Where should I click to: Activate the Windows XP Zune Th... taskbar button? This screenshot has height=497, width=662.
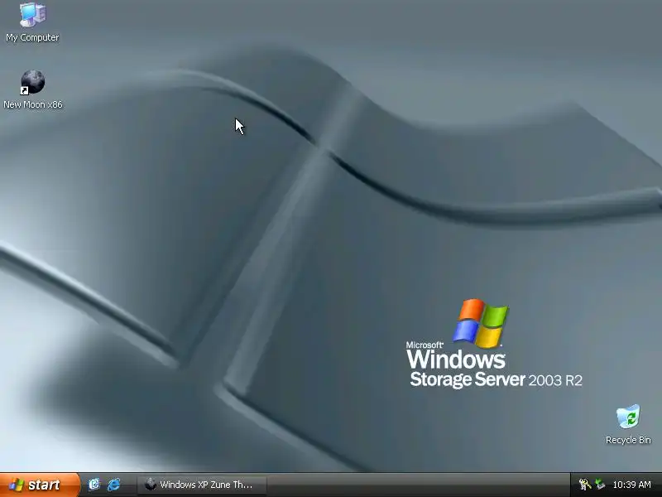pos(202,485)
